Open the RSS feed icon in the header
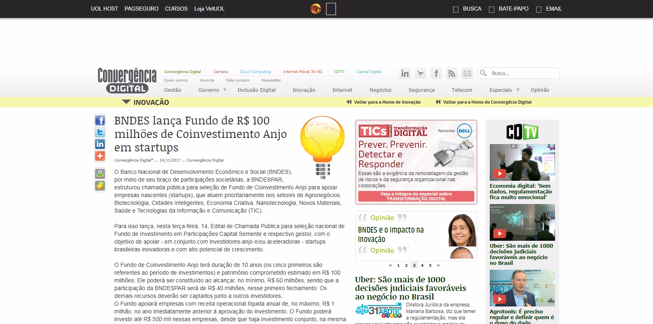The width and height of the screenshot is (653, 324). [451, 73]
